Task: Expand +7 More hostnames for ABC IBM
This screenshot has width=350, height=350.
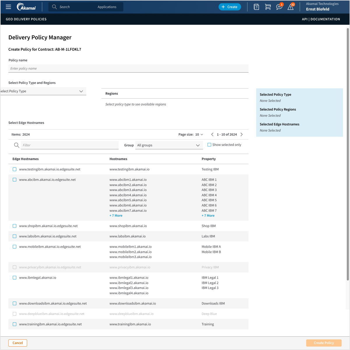Action: pyautogui.click(x=116, y=215)
